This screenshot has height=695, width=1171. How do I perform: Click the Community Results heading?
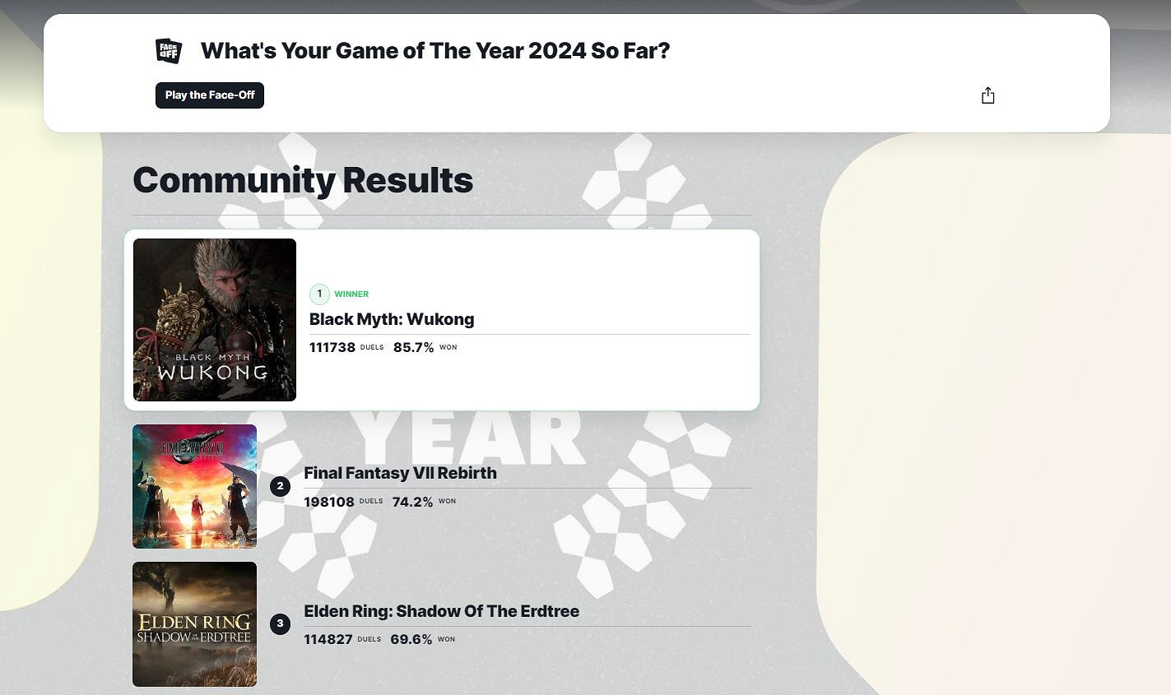coord(303,180)
